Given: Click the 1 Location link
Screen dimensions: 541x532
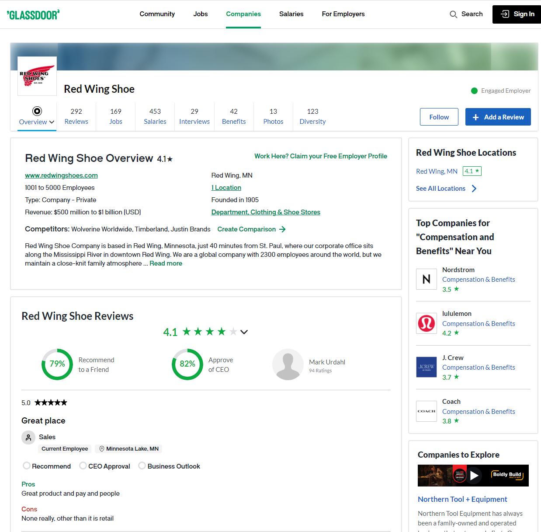Looking at the screenshot, I should pyautogui.click(x=226, y=188).
